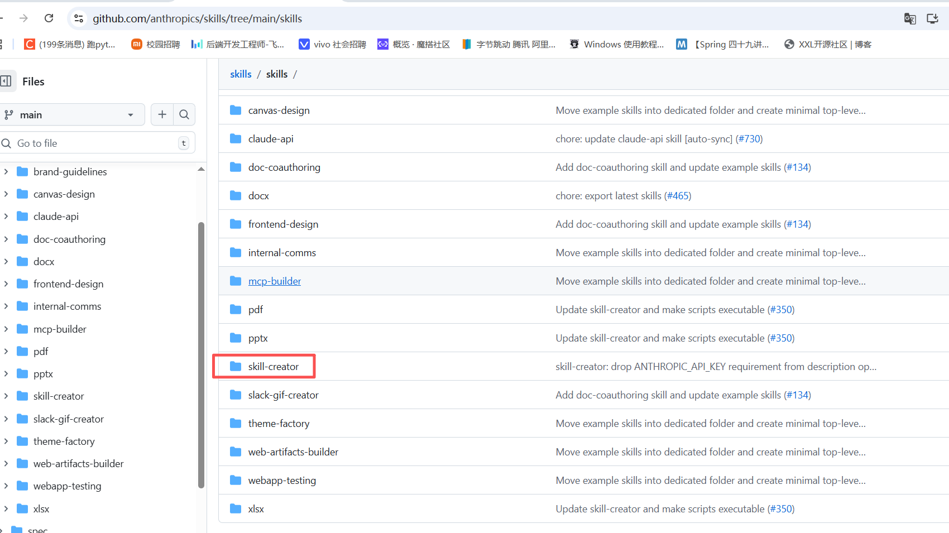Open docx folder icon in main list
The height and width of the screenshot is (533, 949).
(x=236, y=195)
